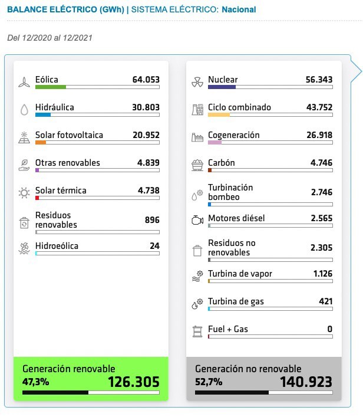363x417 pixels.
Task: Click the Motores diésel engine icon
Action: pos(197,220)
